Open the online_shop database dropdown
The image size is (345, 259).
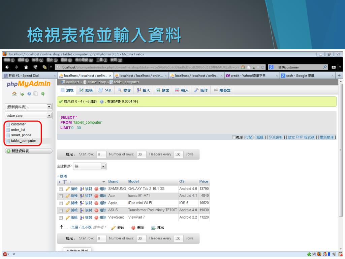tap(28, 115)
